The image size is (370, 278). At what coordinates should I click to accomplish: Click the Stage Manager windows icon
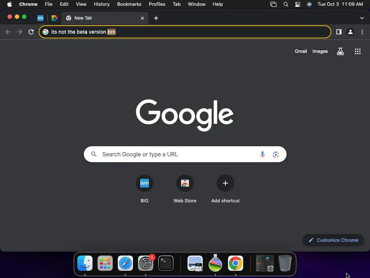[273, 4]
